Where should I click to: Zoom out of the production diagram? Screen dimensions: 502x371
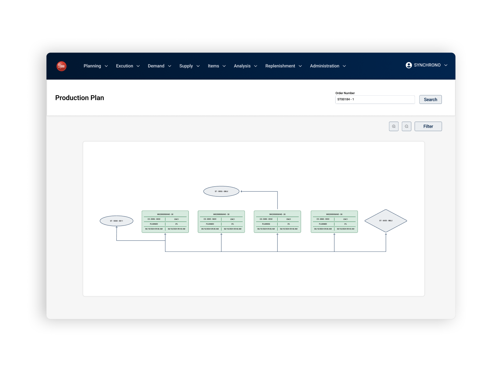click(x=406, y=127)
